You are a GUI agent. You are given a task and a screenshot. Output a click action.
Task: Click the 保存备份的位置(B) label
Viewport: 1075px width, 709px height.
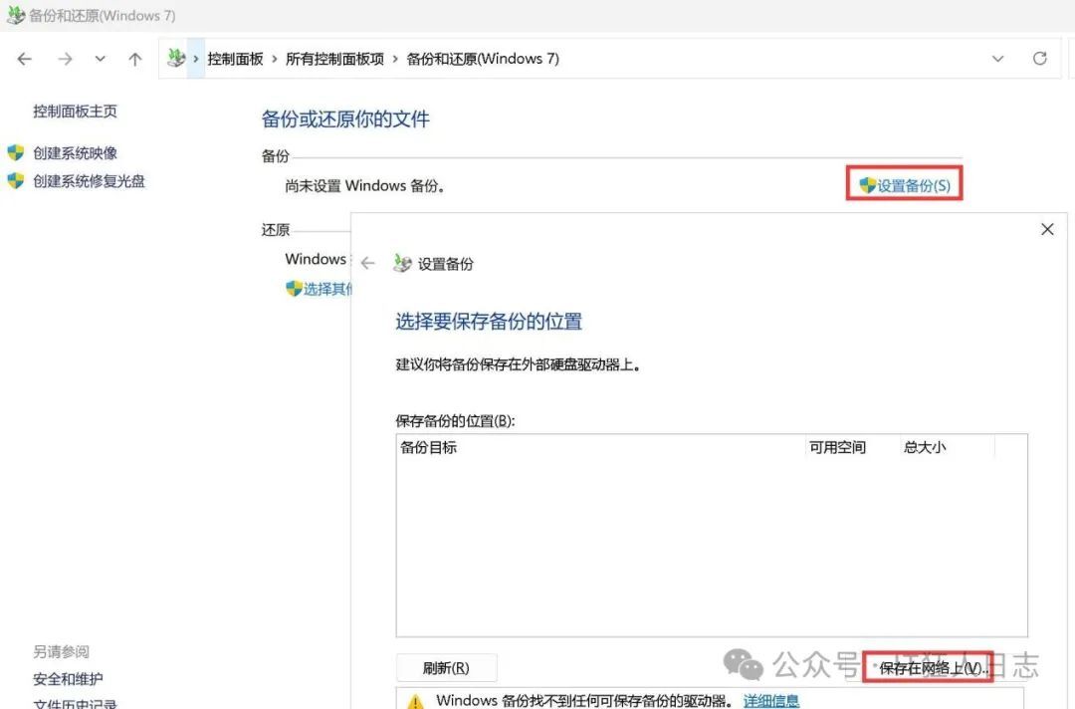455,420
